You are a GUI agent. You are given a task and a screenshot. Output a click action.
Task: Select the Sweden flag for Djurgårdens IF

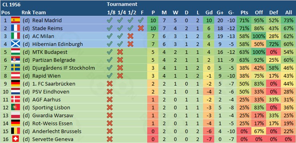[x=16, y=68]
